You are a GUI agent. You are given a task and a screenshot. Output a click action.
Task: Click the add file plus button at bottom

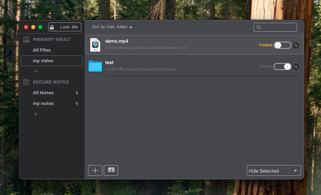click(x=95, y=170)
